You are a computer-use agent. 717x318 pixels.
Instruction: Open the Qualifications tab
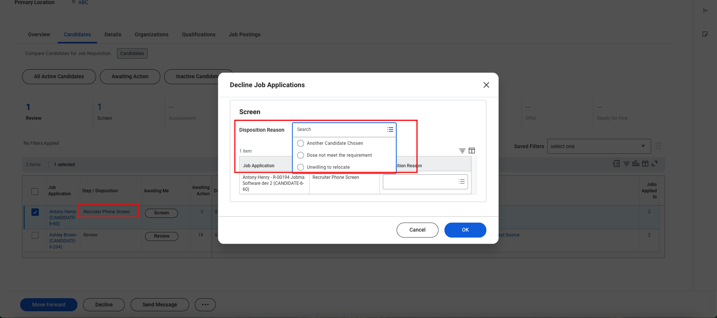pos(199,34)
